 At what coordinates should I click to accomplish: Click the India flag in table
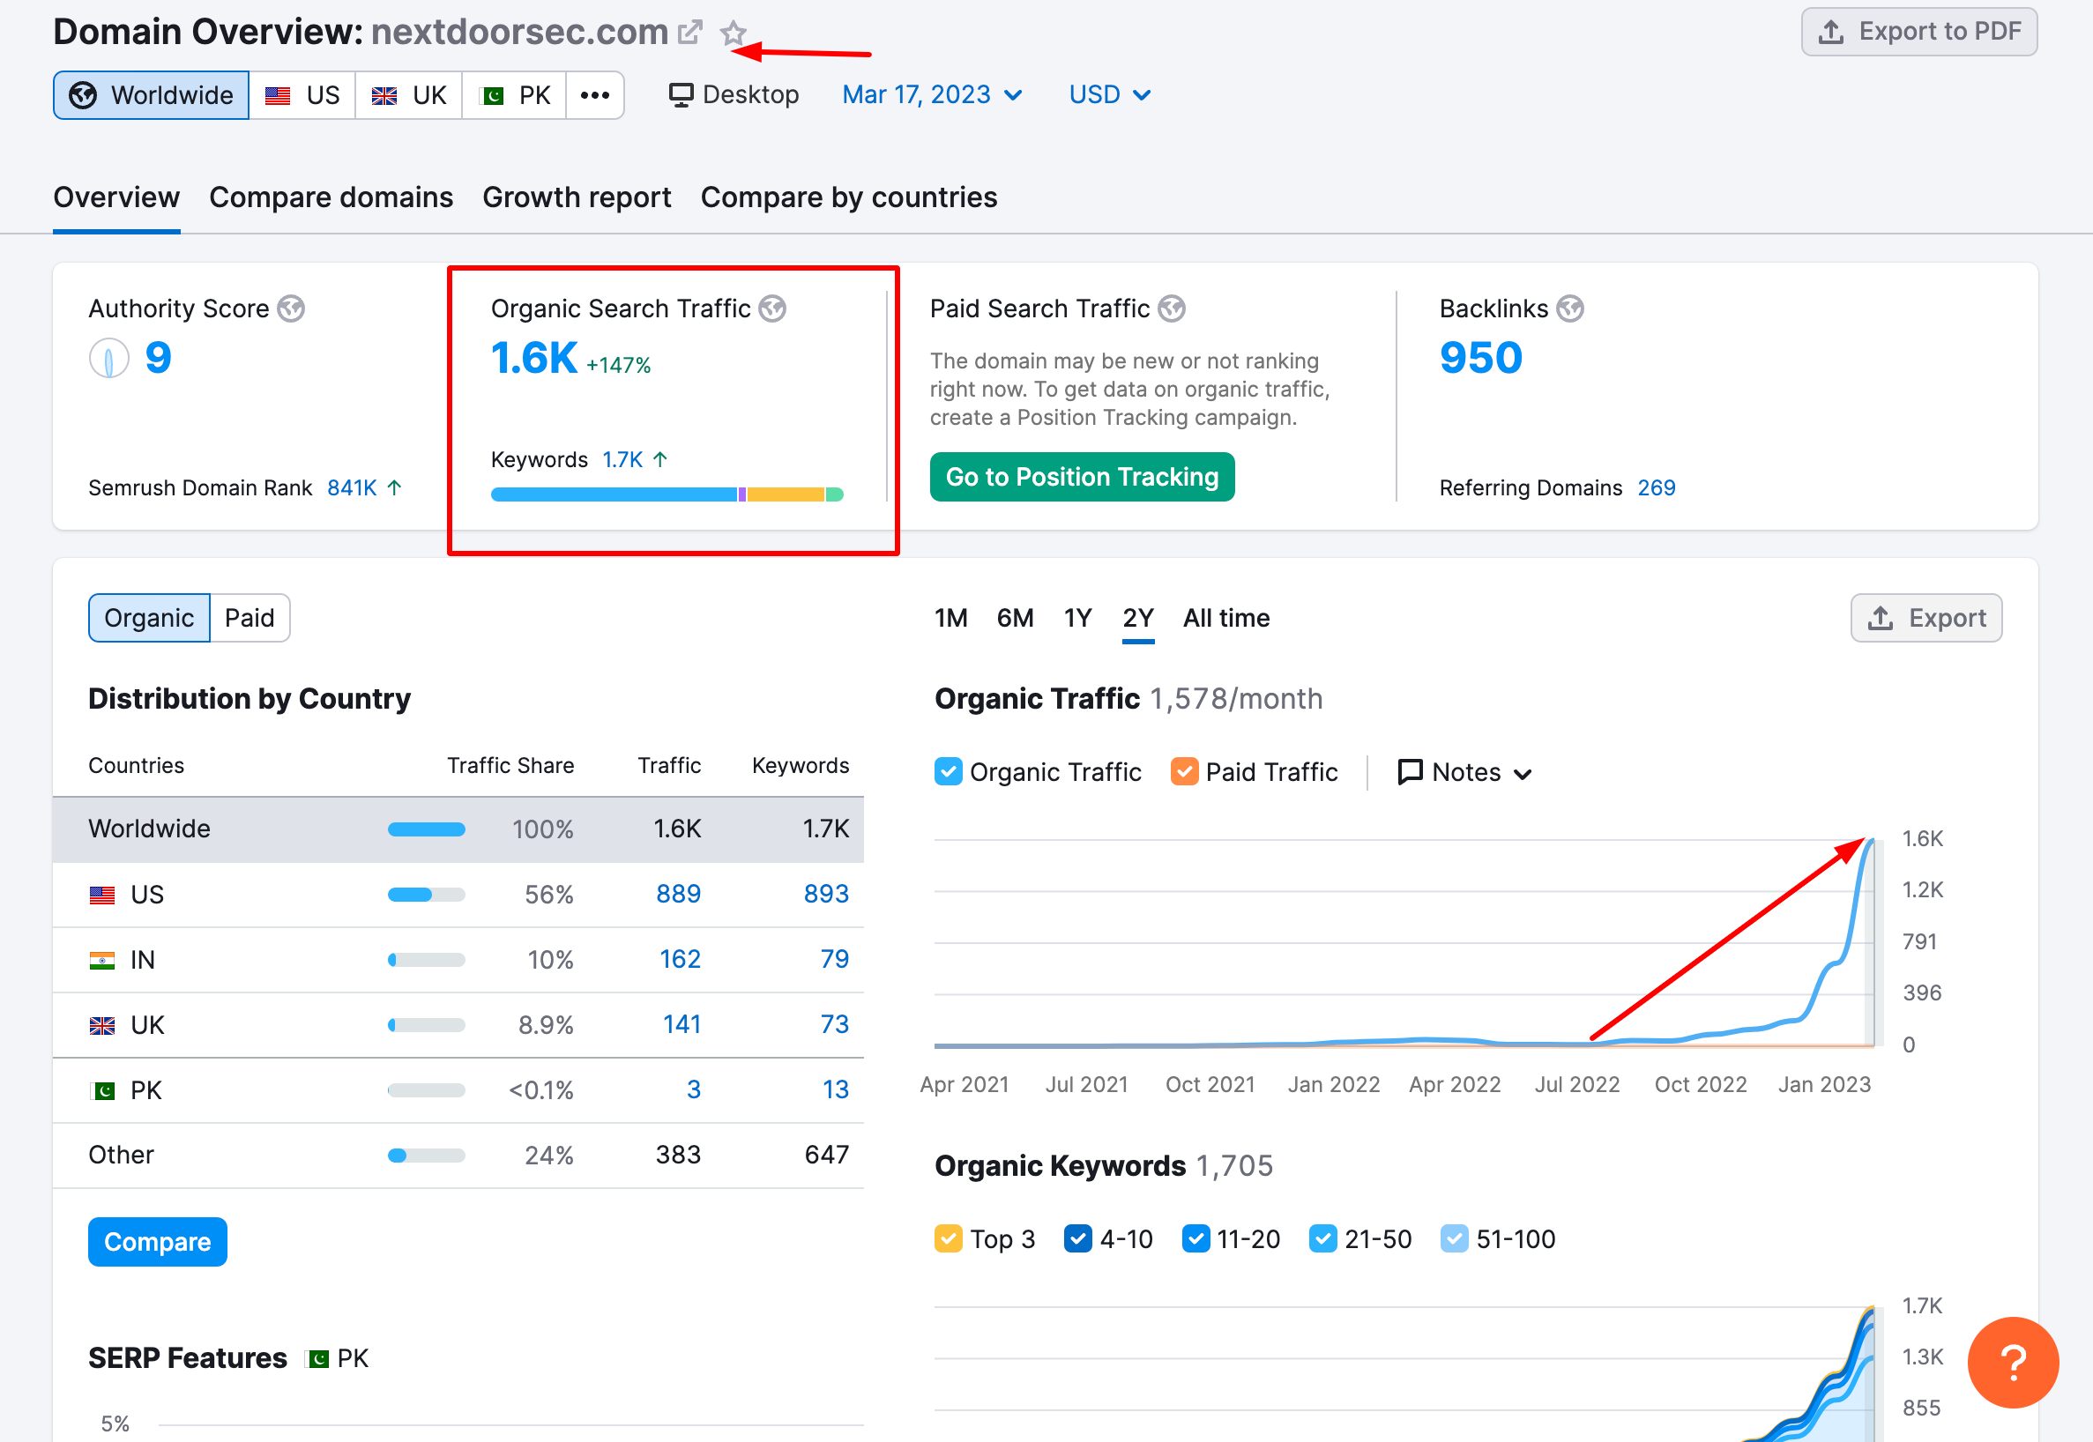102,961
